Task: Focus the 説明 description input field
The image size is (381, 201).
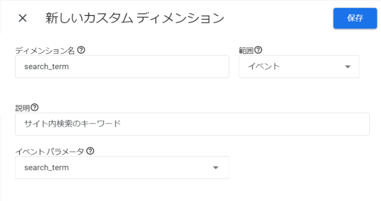Action: 192,124
